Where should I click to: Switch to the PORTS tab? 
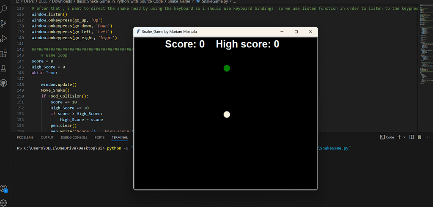99,137
